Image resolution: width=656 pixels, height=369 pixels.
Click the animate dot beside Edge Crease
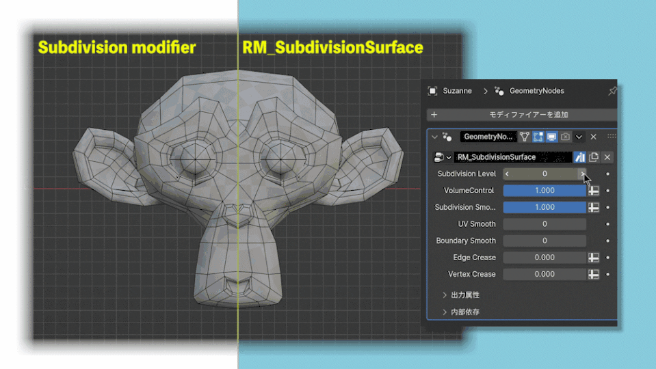607,258
